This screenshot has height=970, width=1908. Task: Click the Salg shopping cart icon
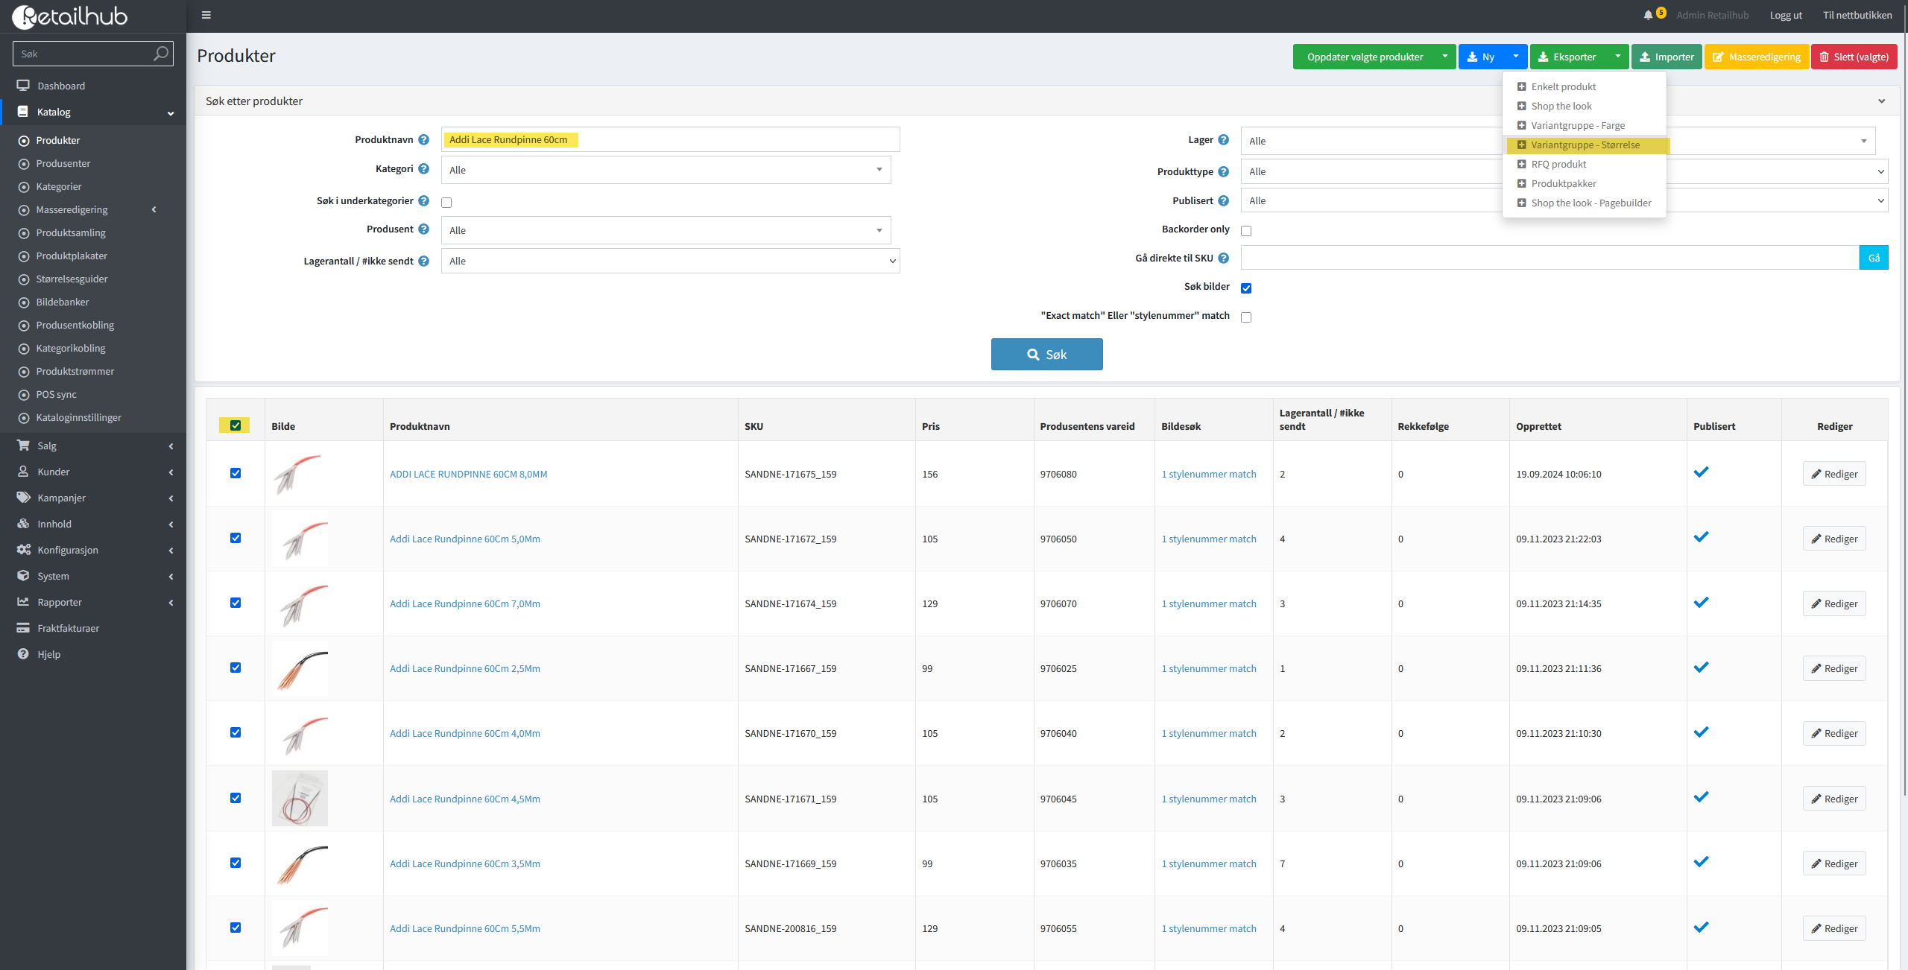23,446
